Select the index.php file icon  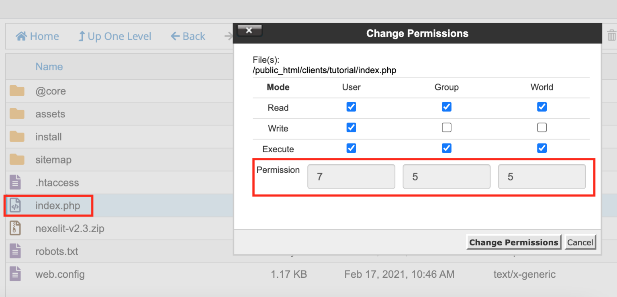[x=15, y=205]
